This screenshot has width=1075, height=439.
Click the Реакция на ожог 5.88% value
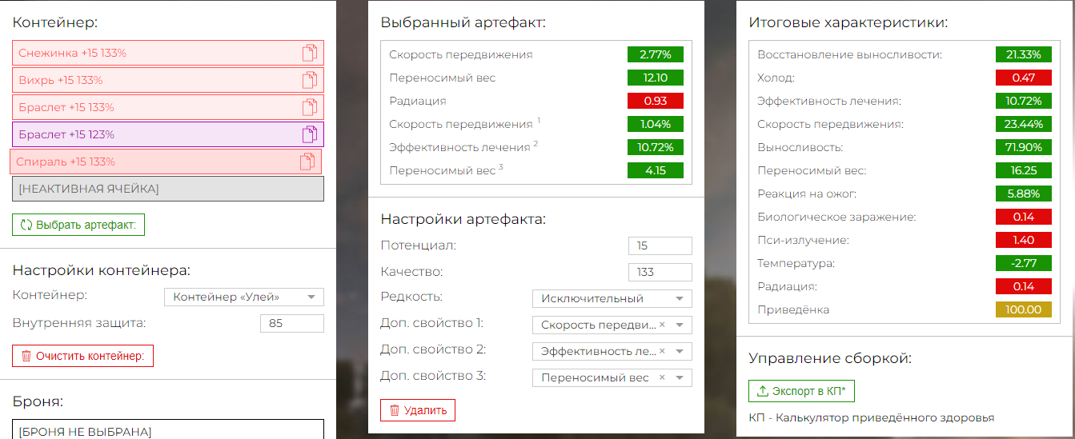coord(1024,194)
